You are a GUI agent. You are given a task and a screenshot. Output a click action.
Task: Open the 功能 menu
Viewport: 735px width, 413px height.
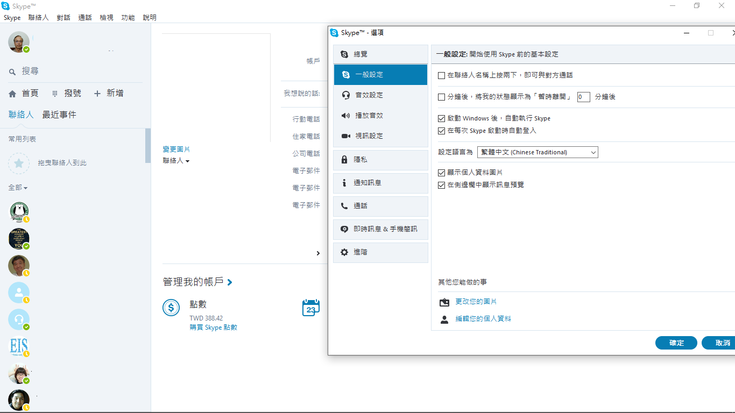pyautogui.click(x=128, y=18)
